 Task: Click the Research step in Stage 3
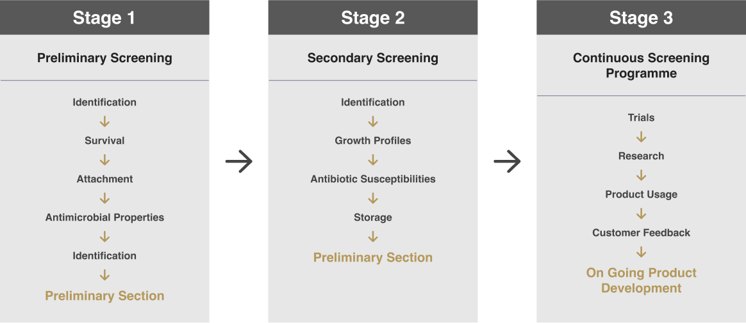[x=641, y=156]
